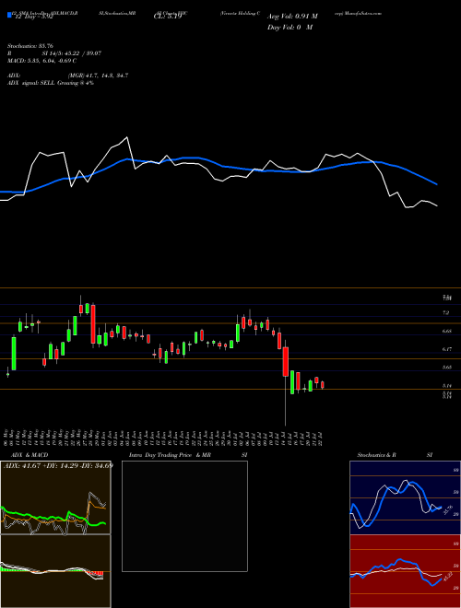Select the "Day Vol: 0 M" text
461x608 pixels.
point(290,27)
